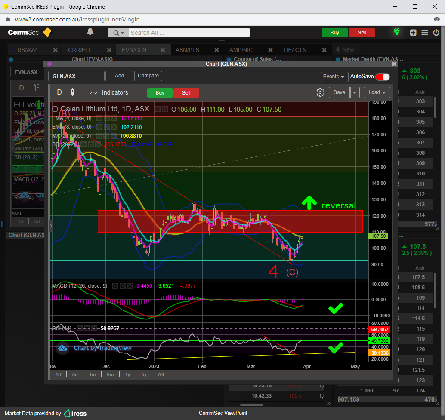
Task: Click the New workspace tab button
Action: point(345,49)
